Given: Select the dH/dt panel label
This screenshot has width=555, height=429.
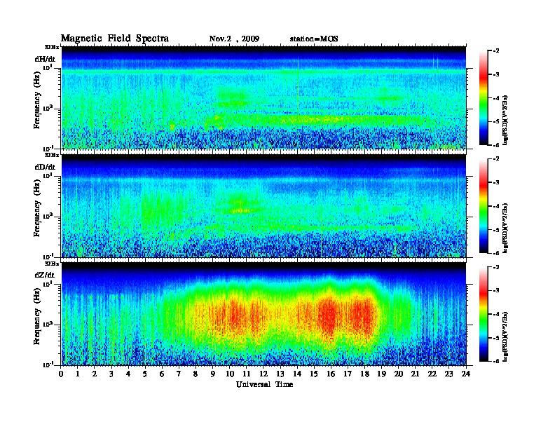Looking at the screenshot, I should point(45,59).
